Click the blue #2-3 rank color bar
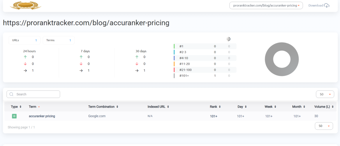The width and height of the screenshot is (340, 146). pos(174,52)
